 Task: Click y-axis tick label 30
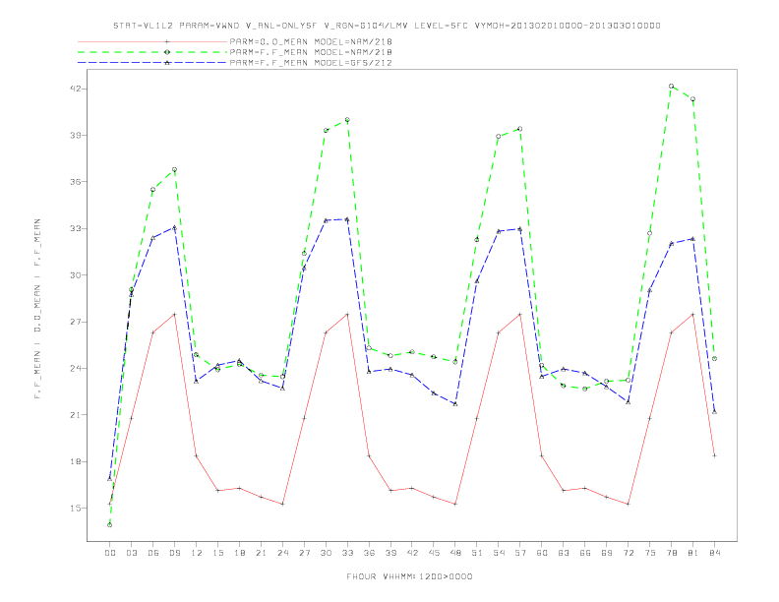tap(76, 275)
